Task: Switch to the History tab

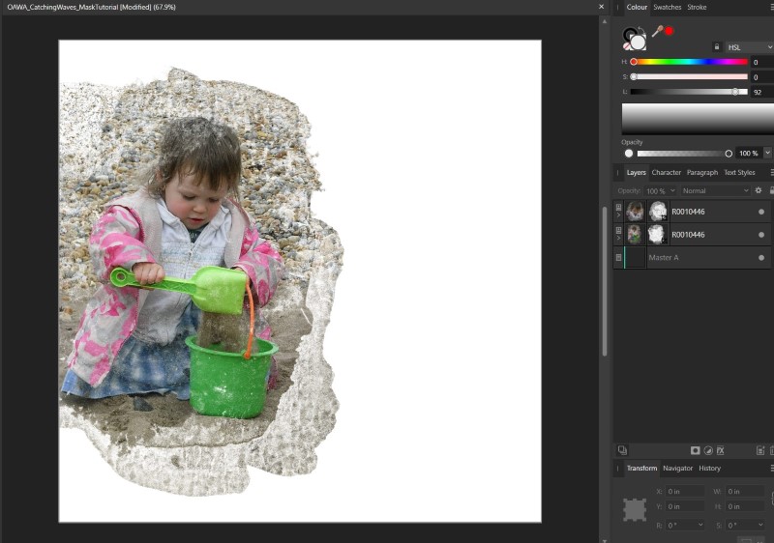Action: 709,468
